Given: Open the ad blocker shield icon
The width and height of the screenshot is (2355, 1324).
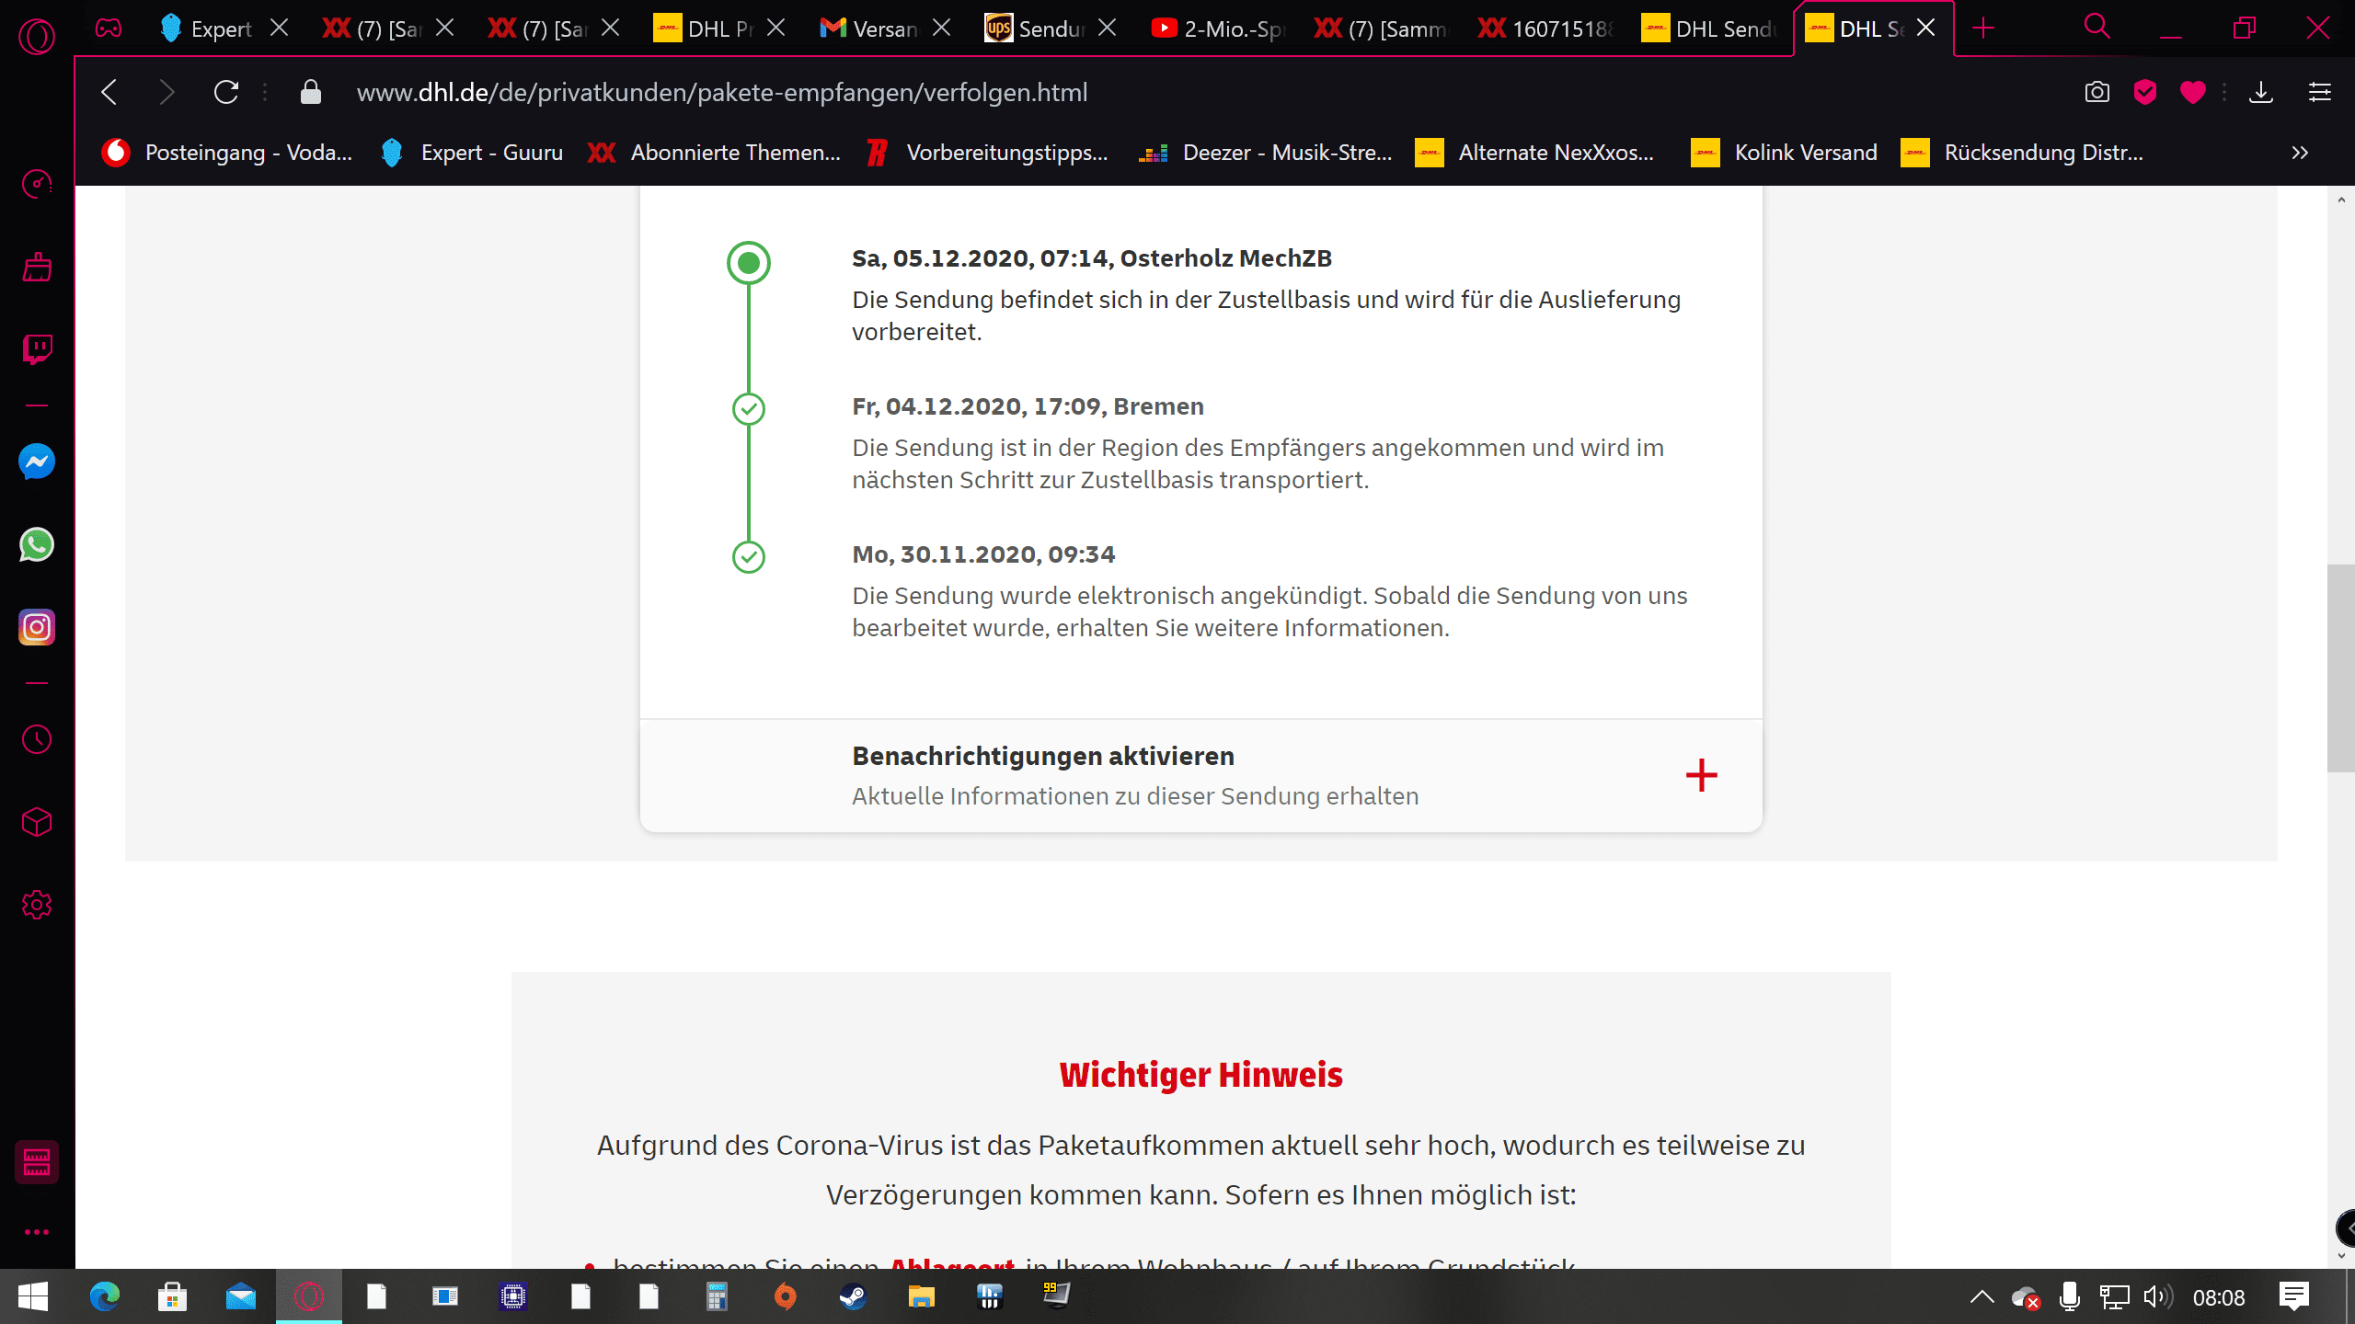Looking at the screenshot, I should click(x=2144, y=92).
